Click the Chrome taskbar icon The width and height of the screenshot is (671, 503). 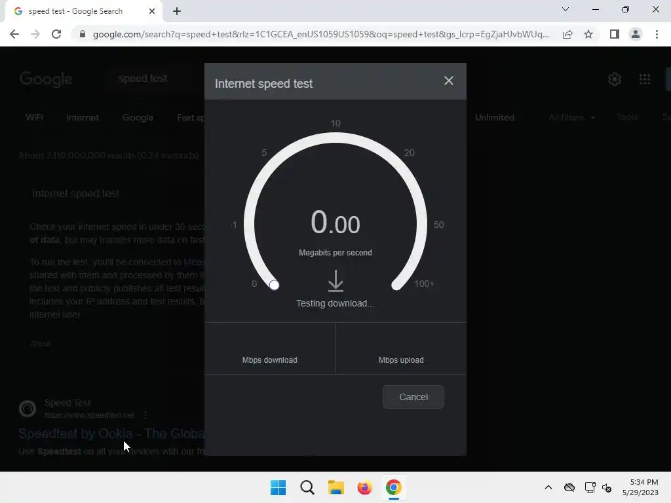point(394,487)
